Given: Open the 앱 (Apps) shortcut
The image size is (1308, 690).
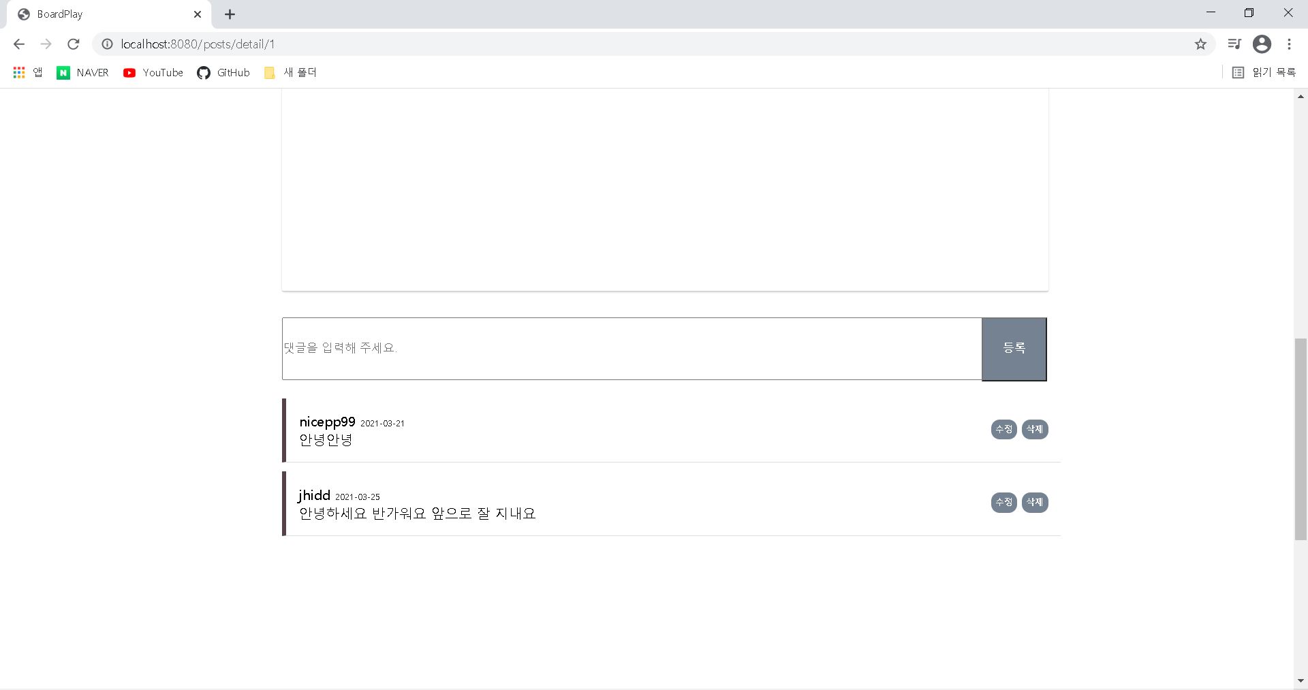Looking at the screenshot, I should click(x=27, y=72).
